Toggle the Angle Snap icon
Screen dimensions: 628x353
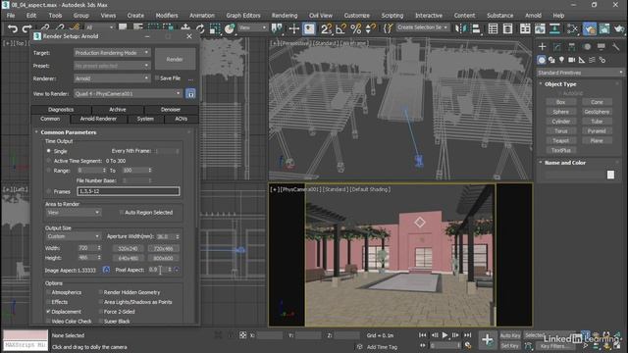tap(340, 28)
